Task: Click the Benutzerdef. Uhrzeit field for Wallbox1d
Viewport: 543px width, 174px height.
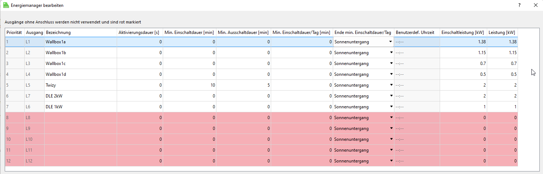Action: (417, 74)
